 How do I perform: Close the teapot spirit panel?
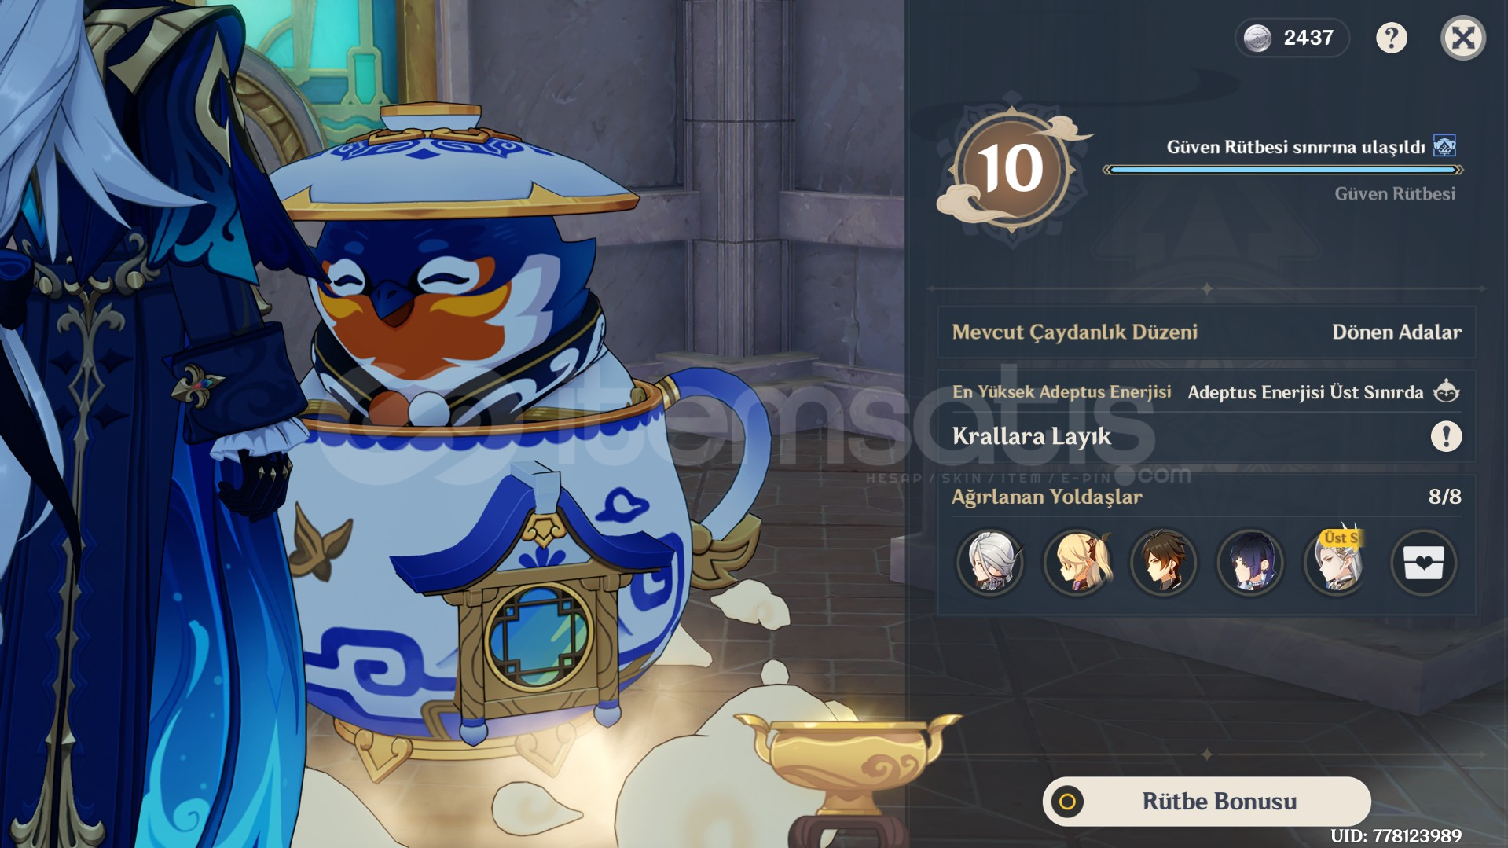[x=1462, y=38]
